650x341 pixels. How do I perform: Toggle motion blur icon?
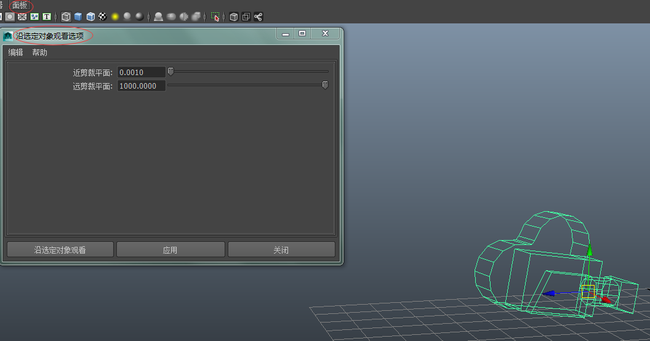[171, 17]
